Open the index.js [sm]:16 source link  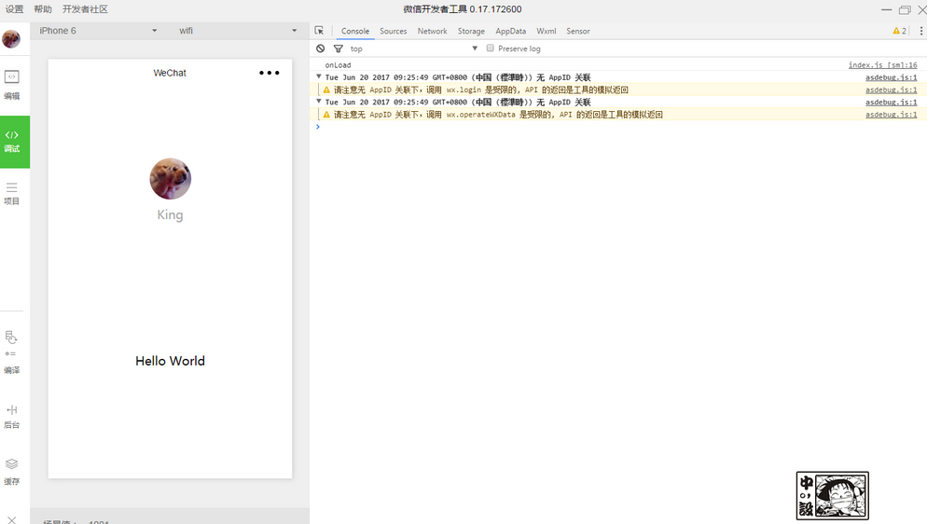pyautogui.click(x=883, y=65)
